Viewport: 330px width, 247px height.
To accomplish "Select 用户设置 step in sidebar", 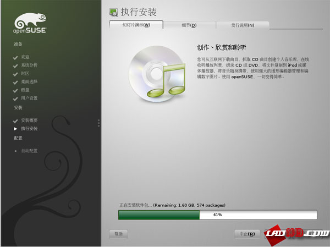I will coord(29,98).
